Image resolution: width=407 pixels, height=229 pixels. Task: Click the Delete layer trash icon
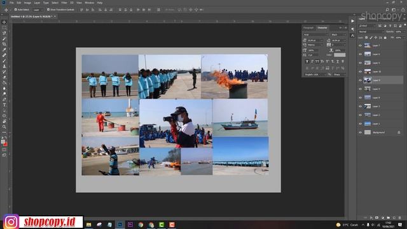click(400, 218)
